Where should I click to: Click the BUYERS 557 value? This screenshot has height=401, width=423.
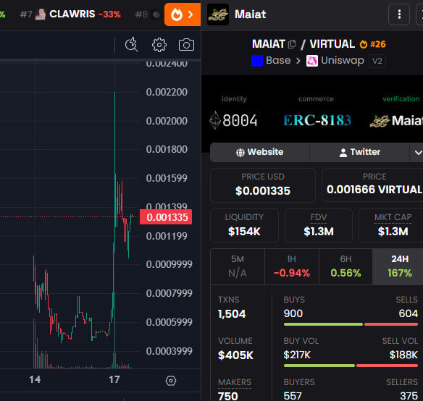click(x=293, y=396)
